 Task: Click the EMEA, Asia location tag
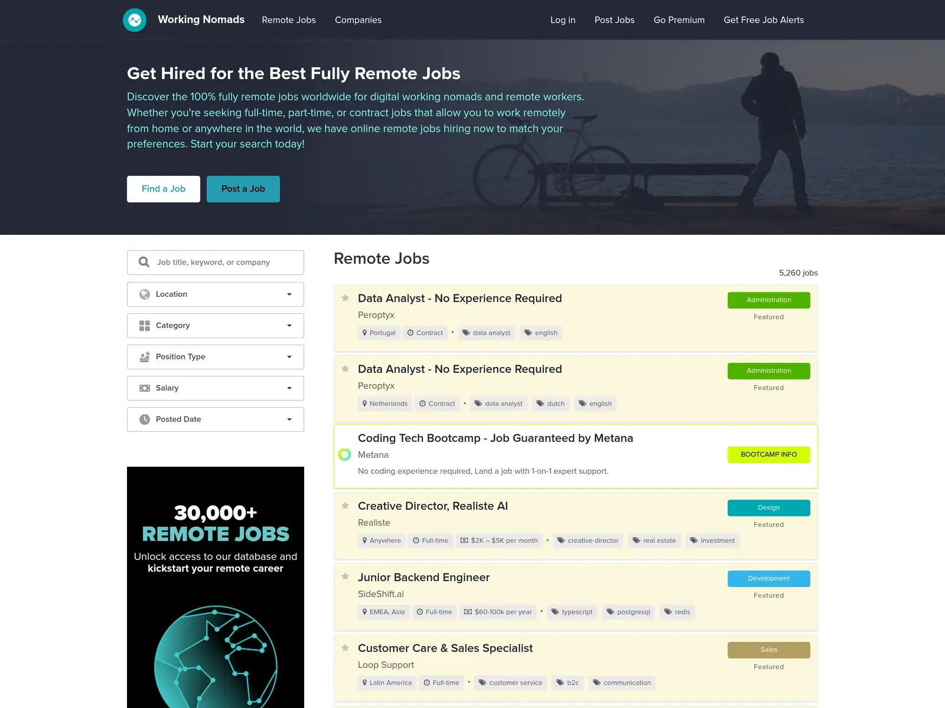pyautogui.click(x=384, y=612)
